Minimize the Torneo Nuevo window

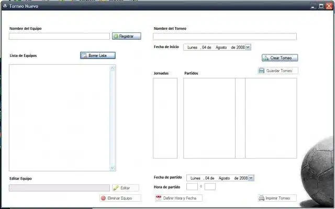pos(313,6)
